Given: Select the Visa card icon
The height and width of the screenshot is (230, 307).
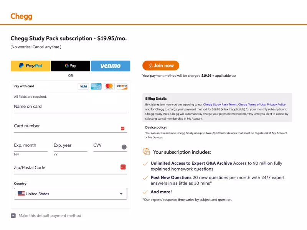Looking at the screenshot, I should coord(84,87).
